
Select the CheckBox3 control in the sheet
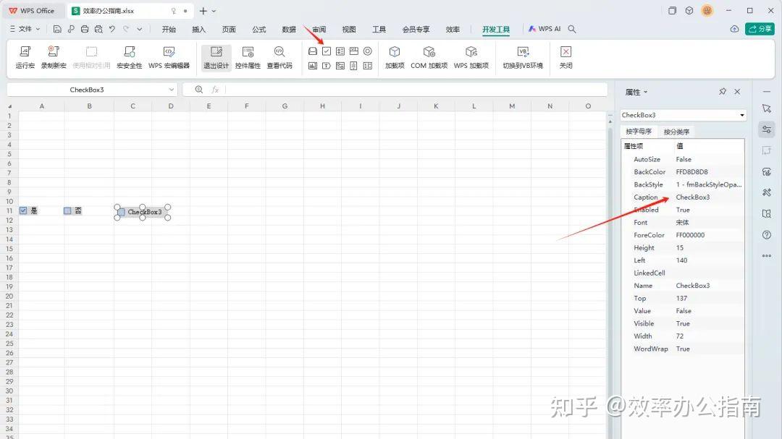point(142,212)
